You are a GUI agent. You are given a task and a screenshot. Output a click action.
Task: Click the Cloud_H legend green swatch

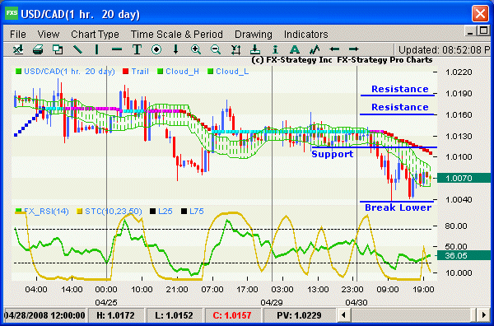160,72
